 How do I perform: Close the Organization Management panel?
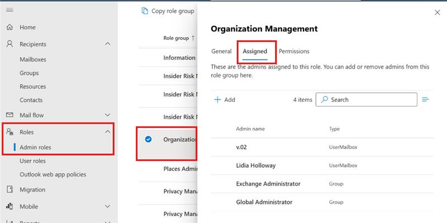[438, 12]
